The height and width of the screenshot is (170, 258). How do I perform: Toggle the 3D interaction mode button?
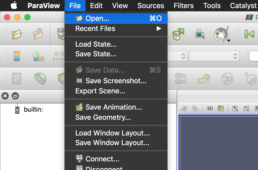tap(210, 108)
